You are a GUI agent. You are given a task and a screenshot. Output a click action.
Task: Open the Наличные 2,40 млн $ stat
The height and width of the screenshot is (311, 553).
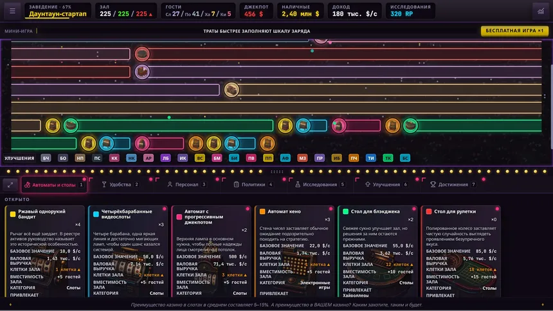pyautogui.click(x=300, y=11)
